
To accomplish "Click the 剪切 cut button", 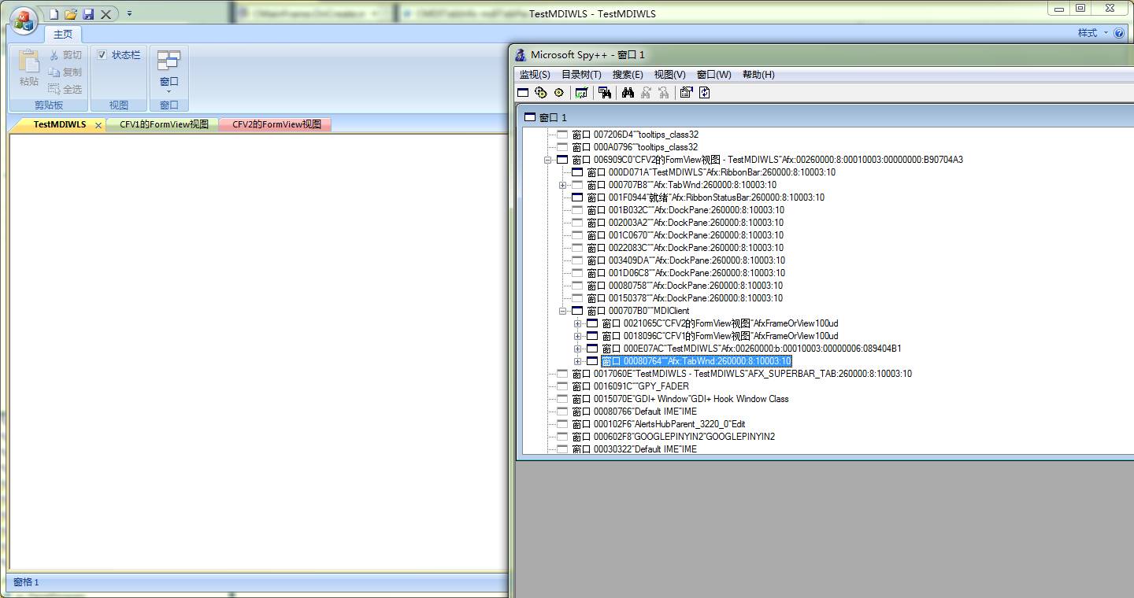I will click(x=65, y=55).
